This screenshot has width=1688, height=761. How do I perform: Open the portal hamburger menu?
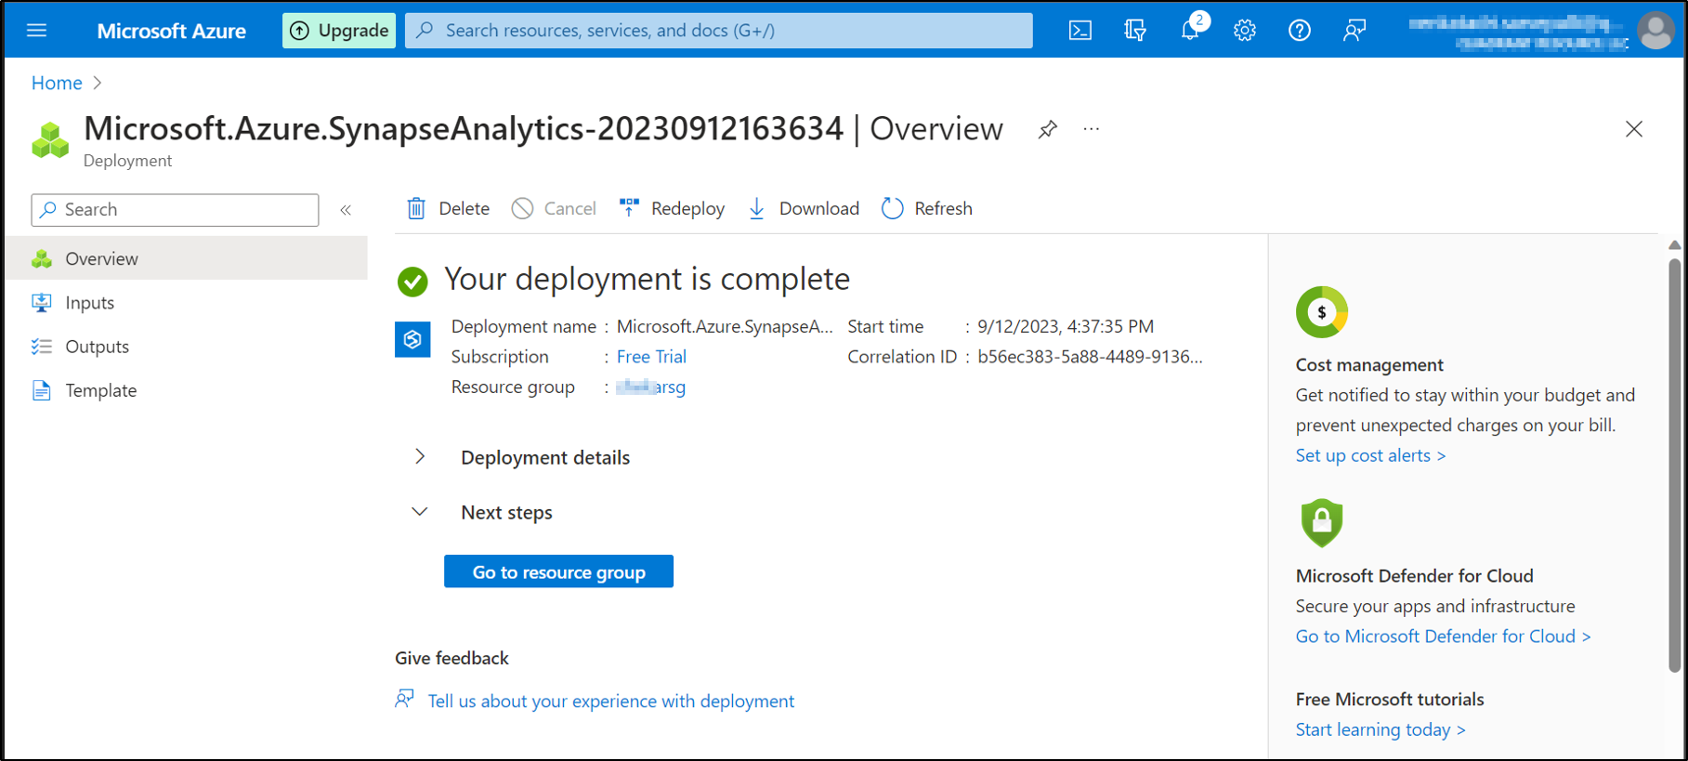[x=37, y=31]
